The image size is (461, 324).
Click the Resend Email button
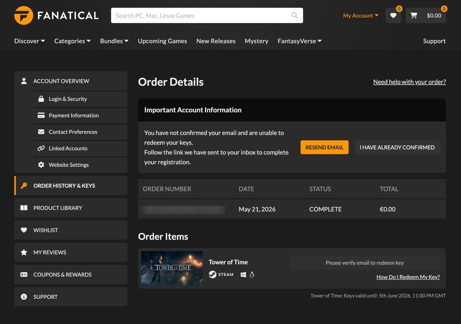(x=325, y=147)
